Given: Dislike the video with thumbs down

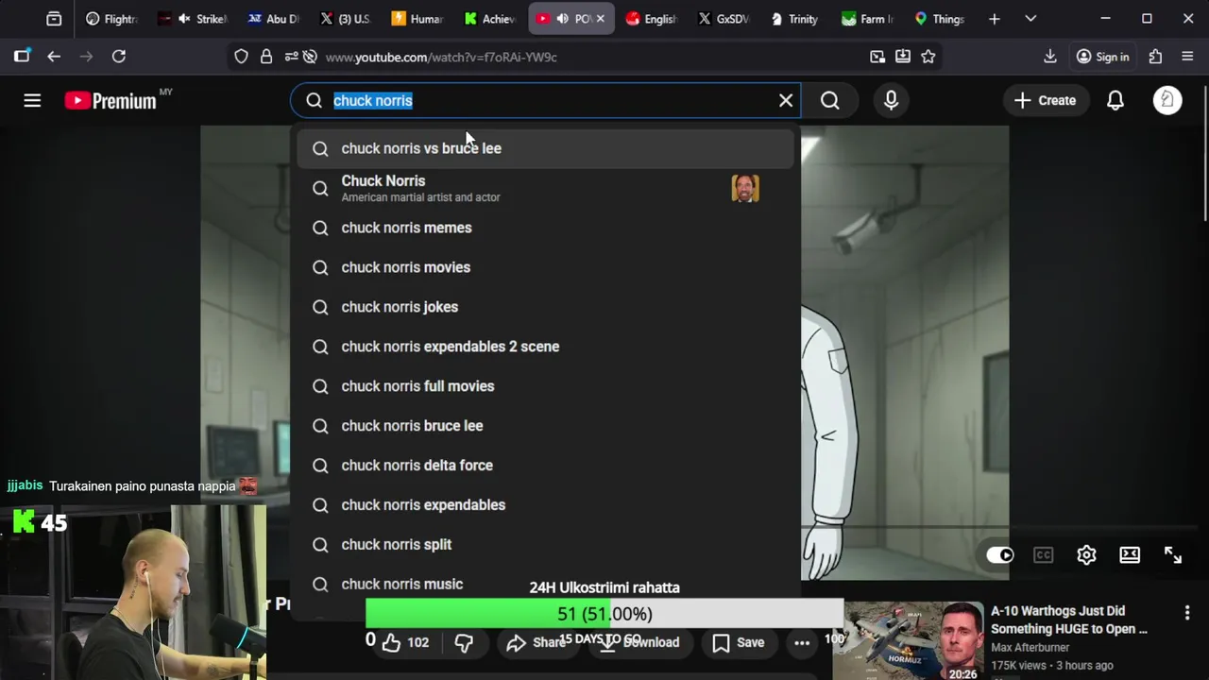Looking at the screenshot, I should coord(464,642).
